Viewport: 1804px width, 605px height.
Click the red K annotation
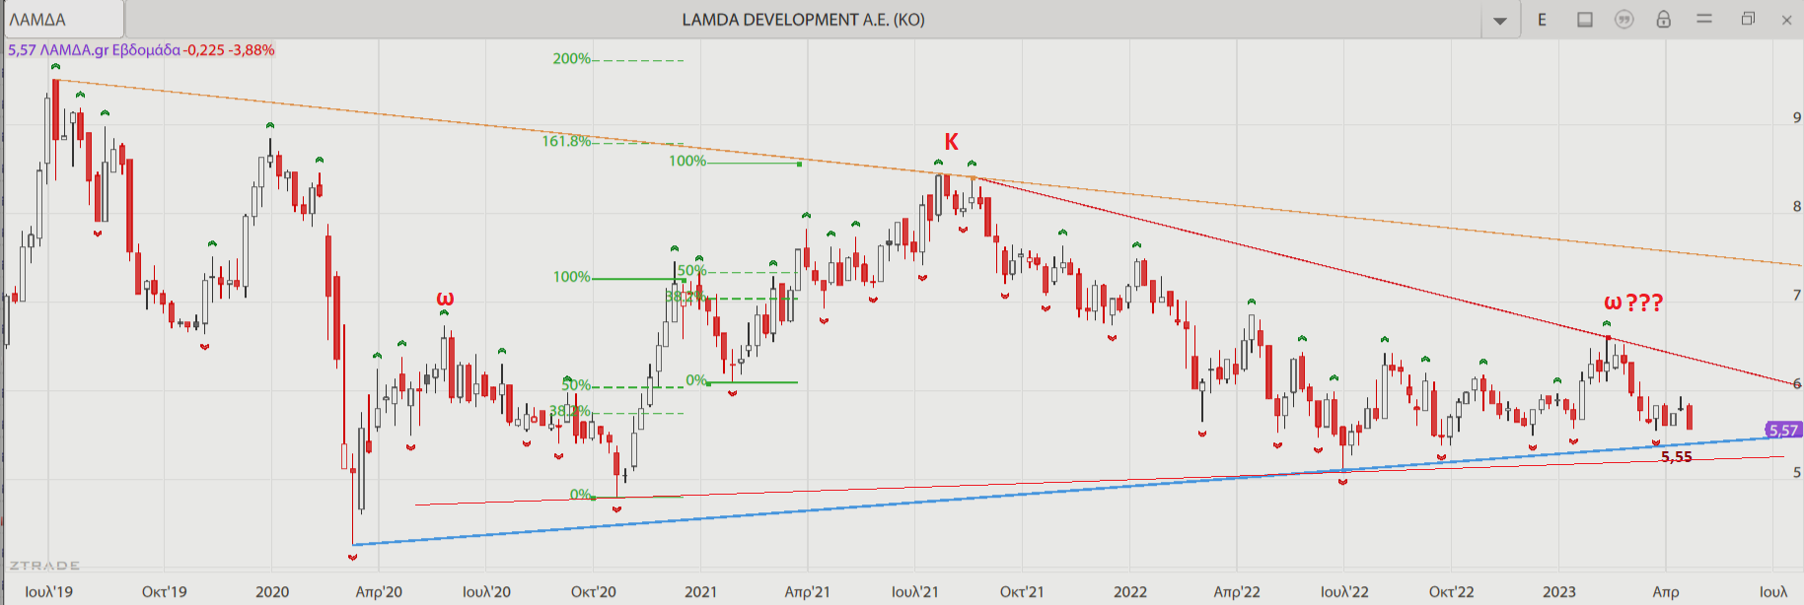click(951, 142)
